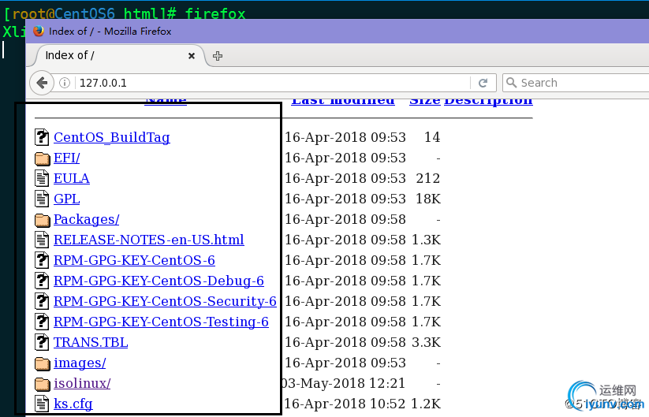Click the '16-Apr-2018 10:52' date of ks.cfg
Viewport: 649px width, 417px height.
point(345,404)
